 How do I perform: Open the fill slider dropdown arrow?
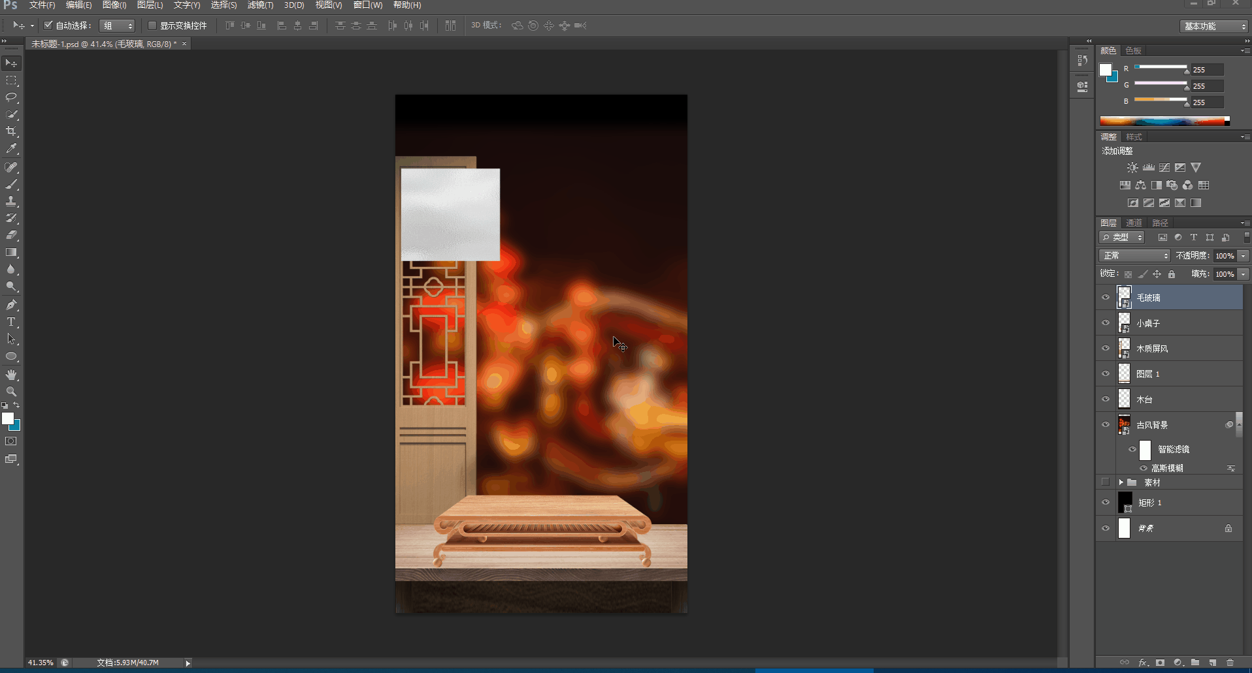point(1244,274)
